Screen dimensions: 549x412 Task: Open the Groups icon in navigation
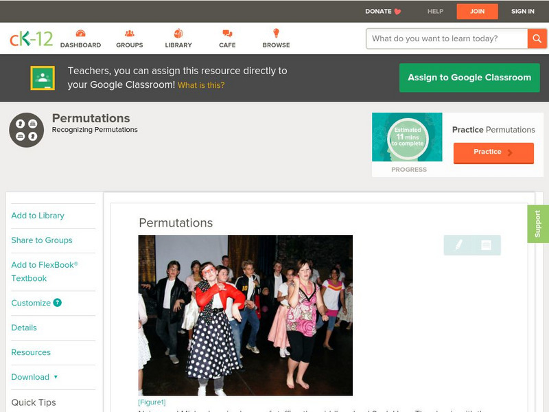click(129, 34)
